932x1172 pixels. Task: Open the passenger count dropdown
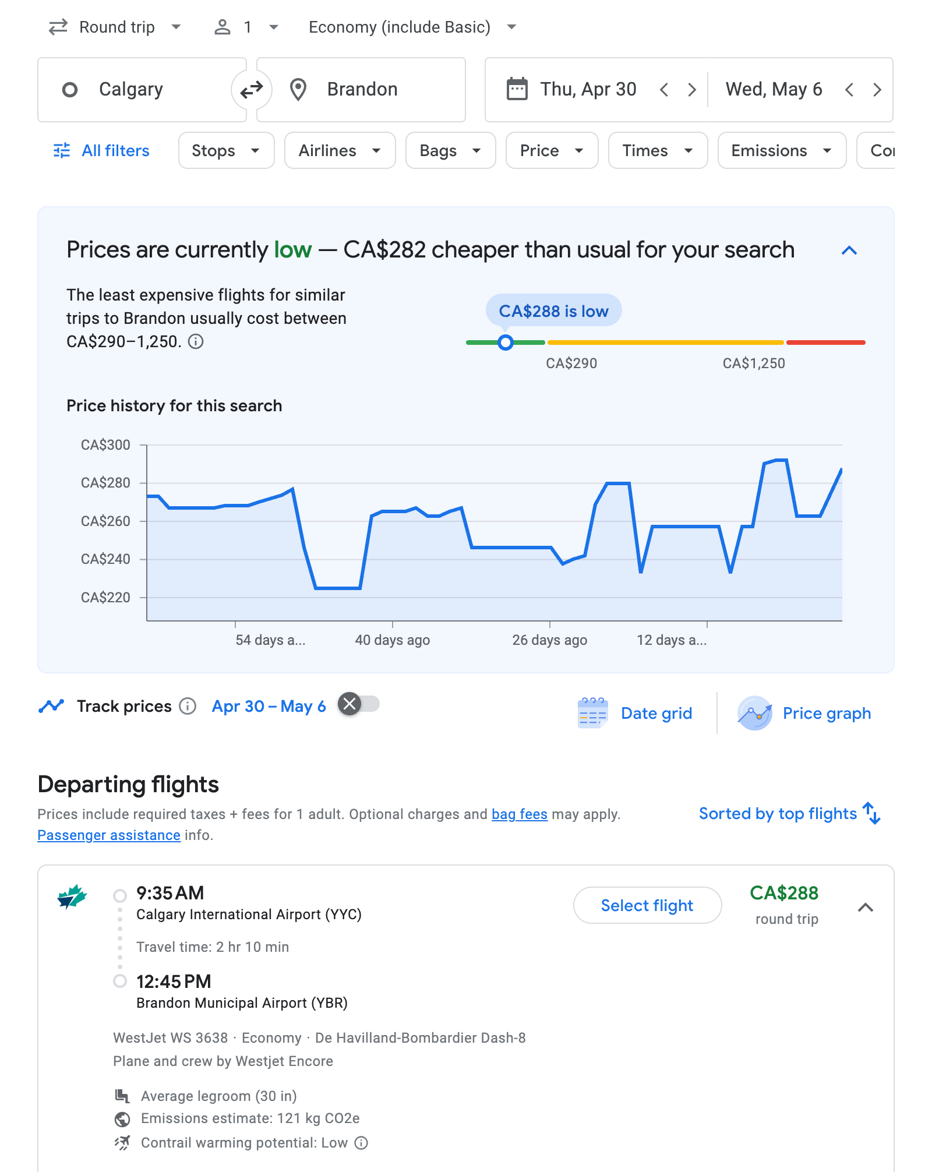click(247, 27)
